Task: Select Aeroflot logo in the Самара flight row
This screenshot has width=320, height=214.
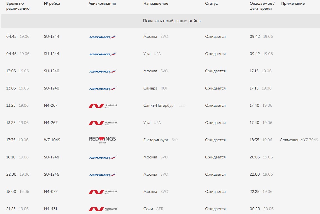Action: [103, 88]
